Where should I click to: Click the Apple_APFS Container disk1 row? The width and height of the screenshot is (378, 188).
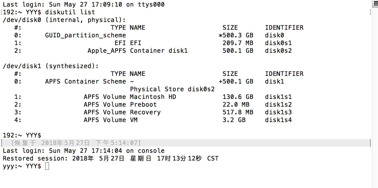tap(137, 51)
